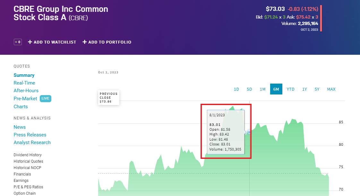
Task: Select the 5D chart range
Action: (249, 89)
